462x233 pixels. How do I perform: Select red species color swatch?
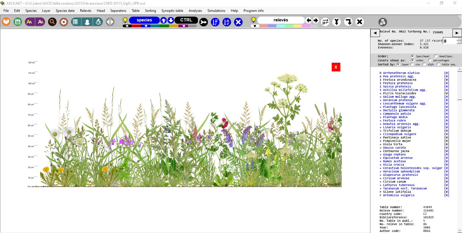tap(136, 26)
